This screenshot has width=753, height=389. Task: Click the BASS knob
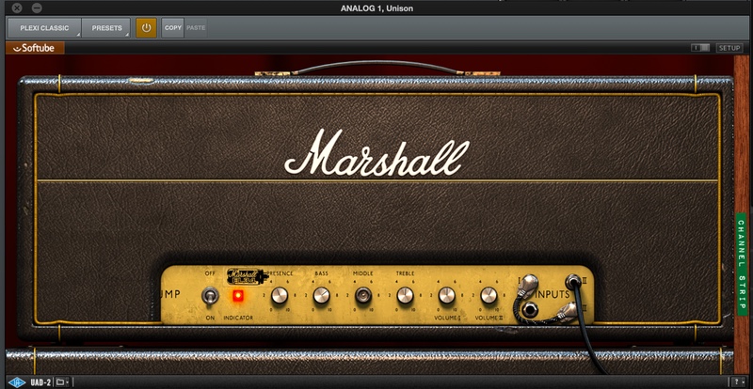[x=321, y=295]
